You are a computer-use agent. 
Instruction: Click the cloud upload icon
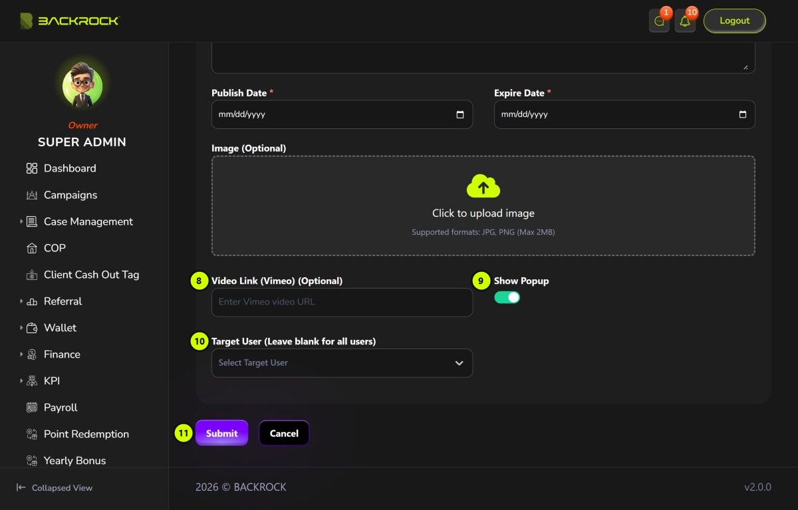pos(483,187)
